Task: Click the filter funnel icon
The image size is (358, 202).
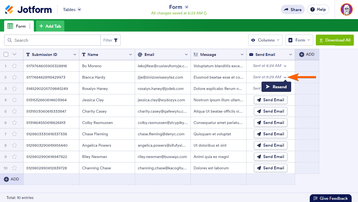Action: [116, 40]
